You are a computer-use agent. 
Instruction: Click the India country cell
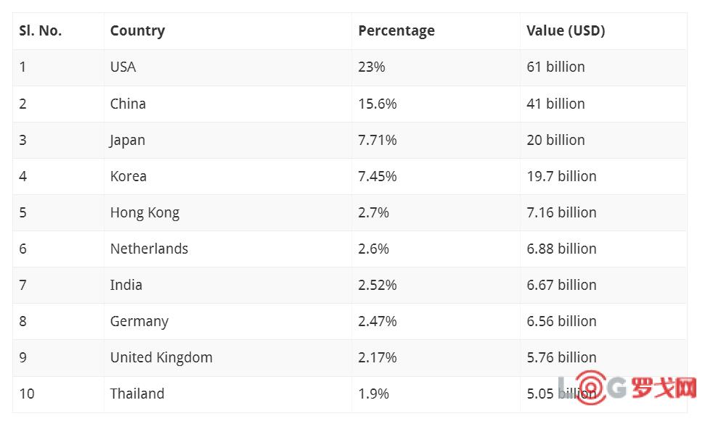(x=126, y=285)
